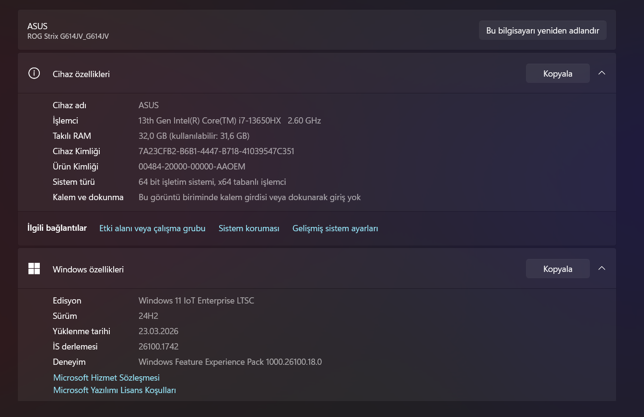Click the ROG Strix G614JV_G614JV model text
Screen dimensions: 644x417
tap(68, 36)
